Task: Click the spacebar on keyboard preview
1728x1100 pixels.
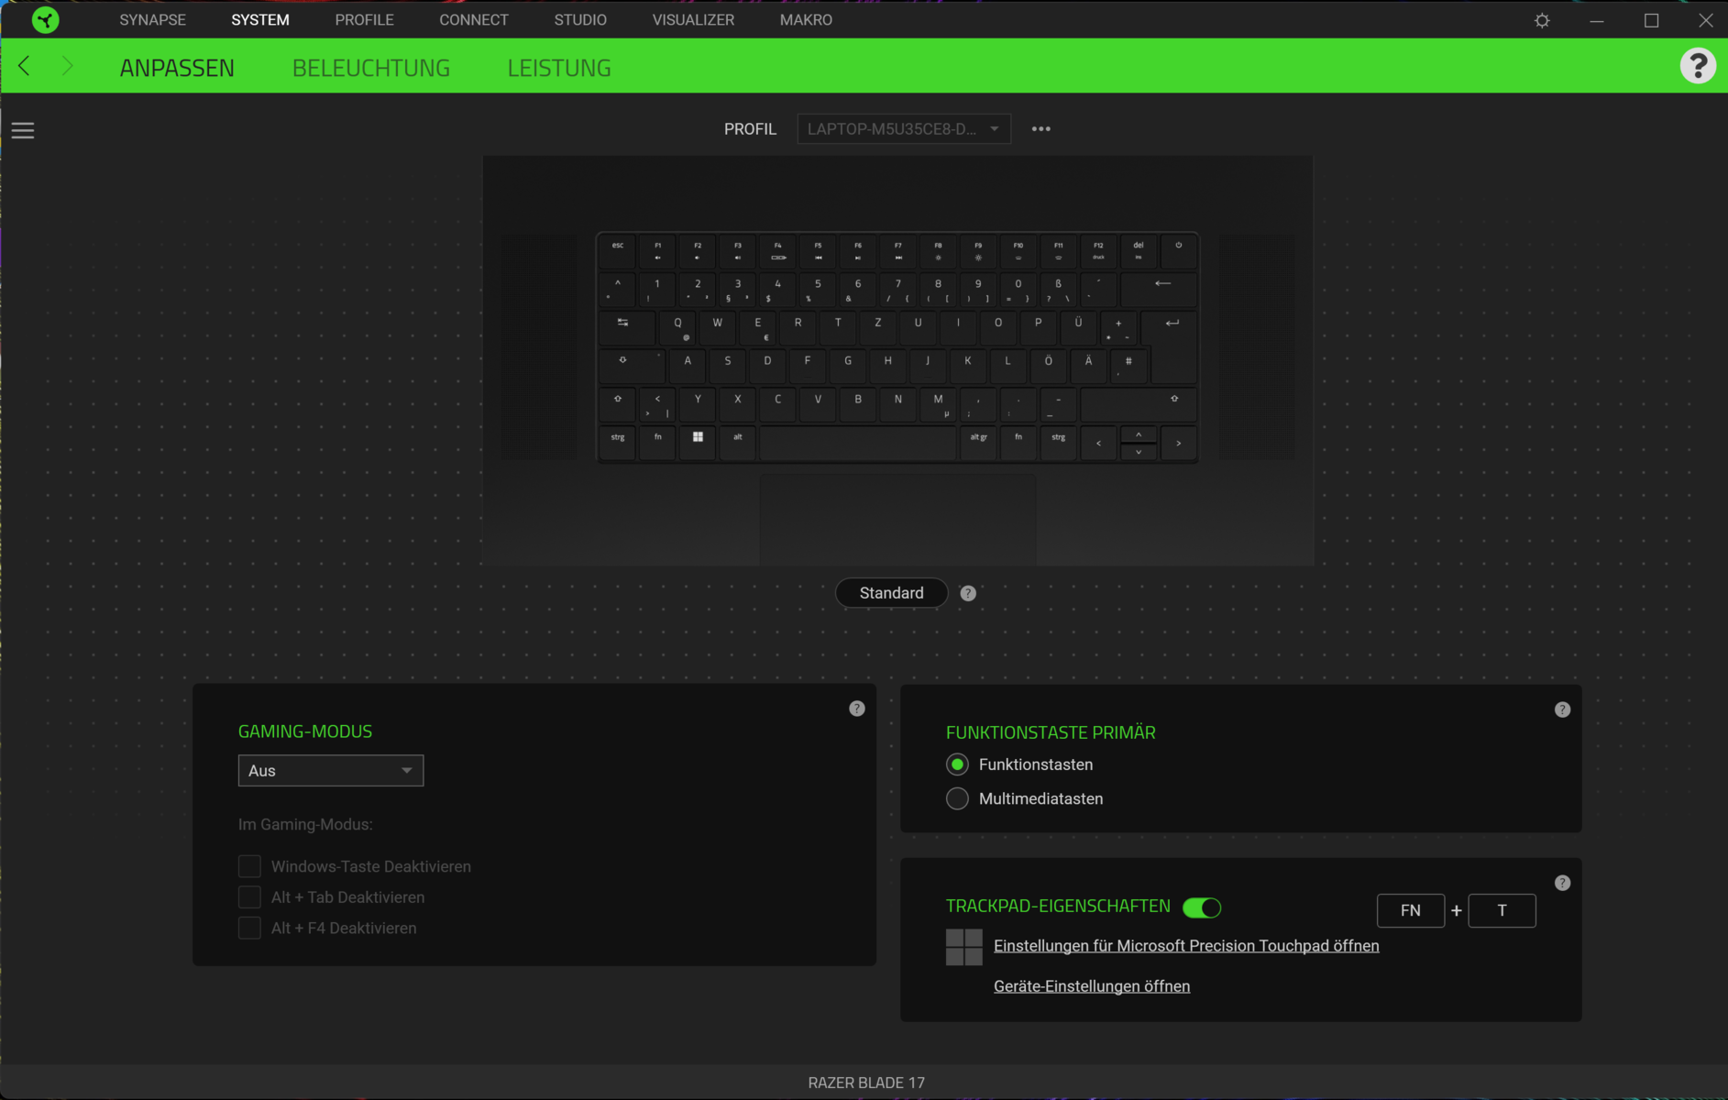Action: click(x=857, y=443)
